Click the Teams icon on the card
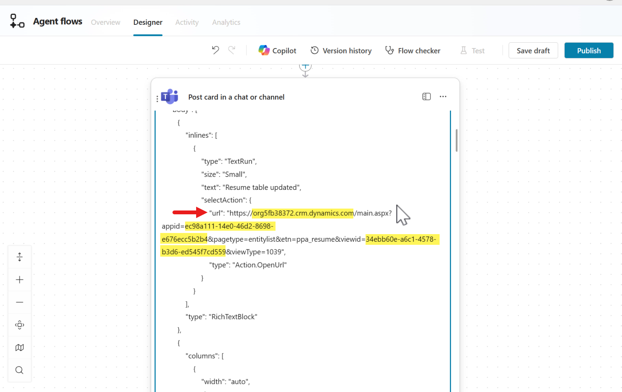The image size is (622, 392). point(170,97)
